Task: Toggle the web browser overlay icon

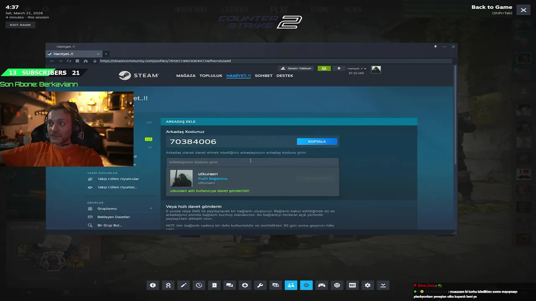Action: (306, 285)
